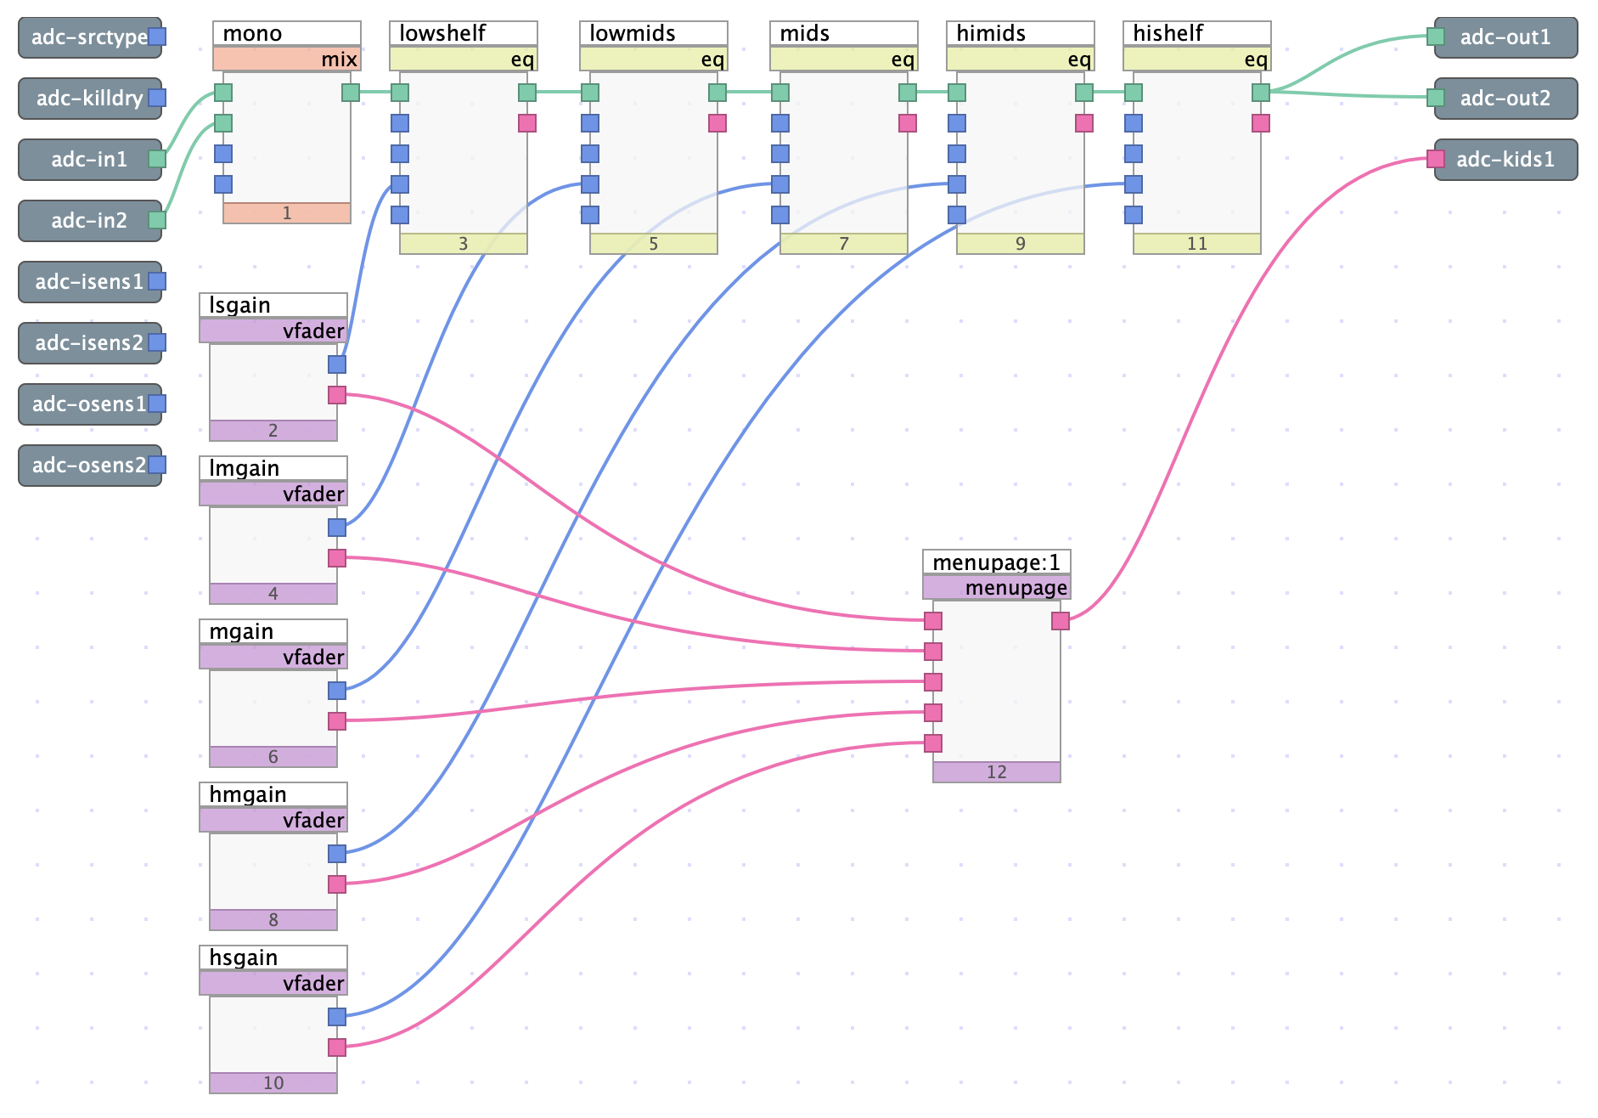
Task: Select the lowmids node title
Action: coord(654,33)
